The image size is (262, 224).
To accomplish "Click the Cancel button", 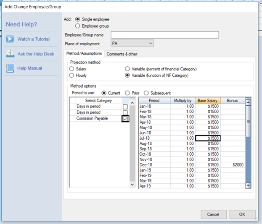I will pos(214,214).
